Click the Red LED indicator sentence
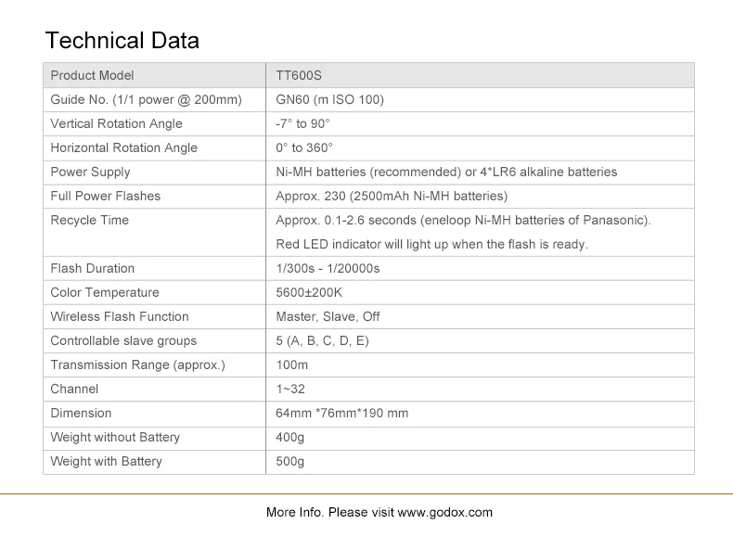This screenshot has width=733, height=537. [x=431, y=244]
